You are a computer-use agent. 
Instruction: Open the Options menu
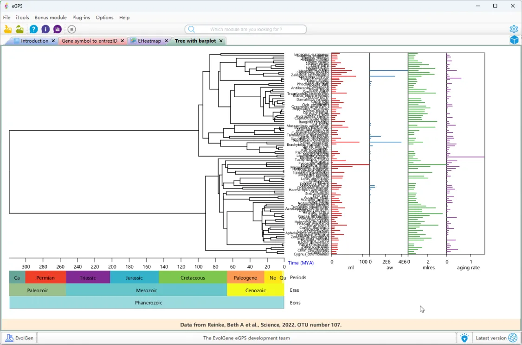pos(104,17)
